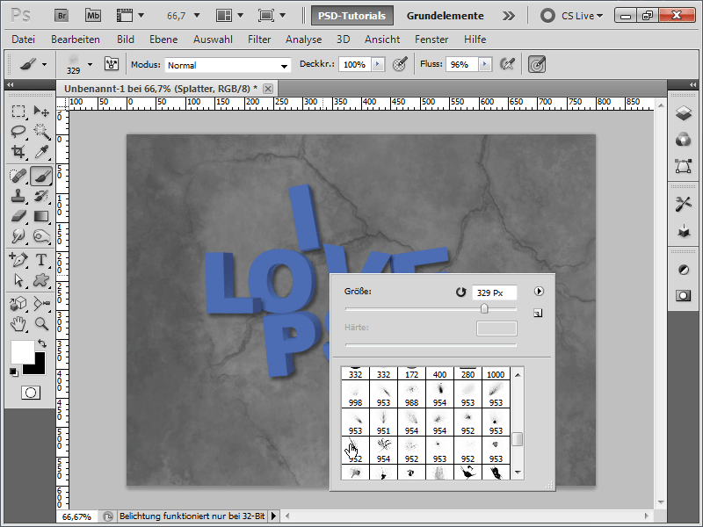This screenshot has height=527, width=703.
Task: Toggle the brush panel button
Action: [112, 64]
